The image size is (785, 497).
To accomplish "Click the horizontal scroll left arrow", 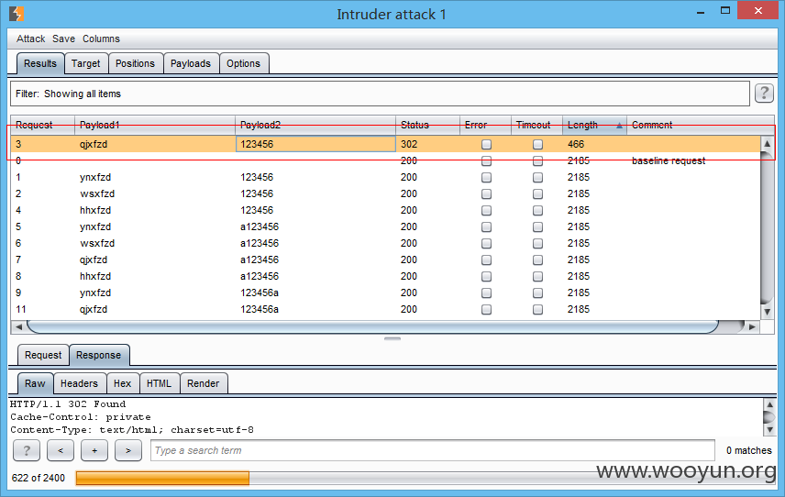I will [18, 326].
